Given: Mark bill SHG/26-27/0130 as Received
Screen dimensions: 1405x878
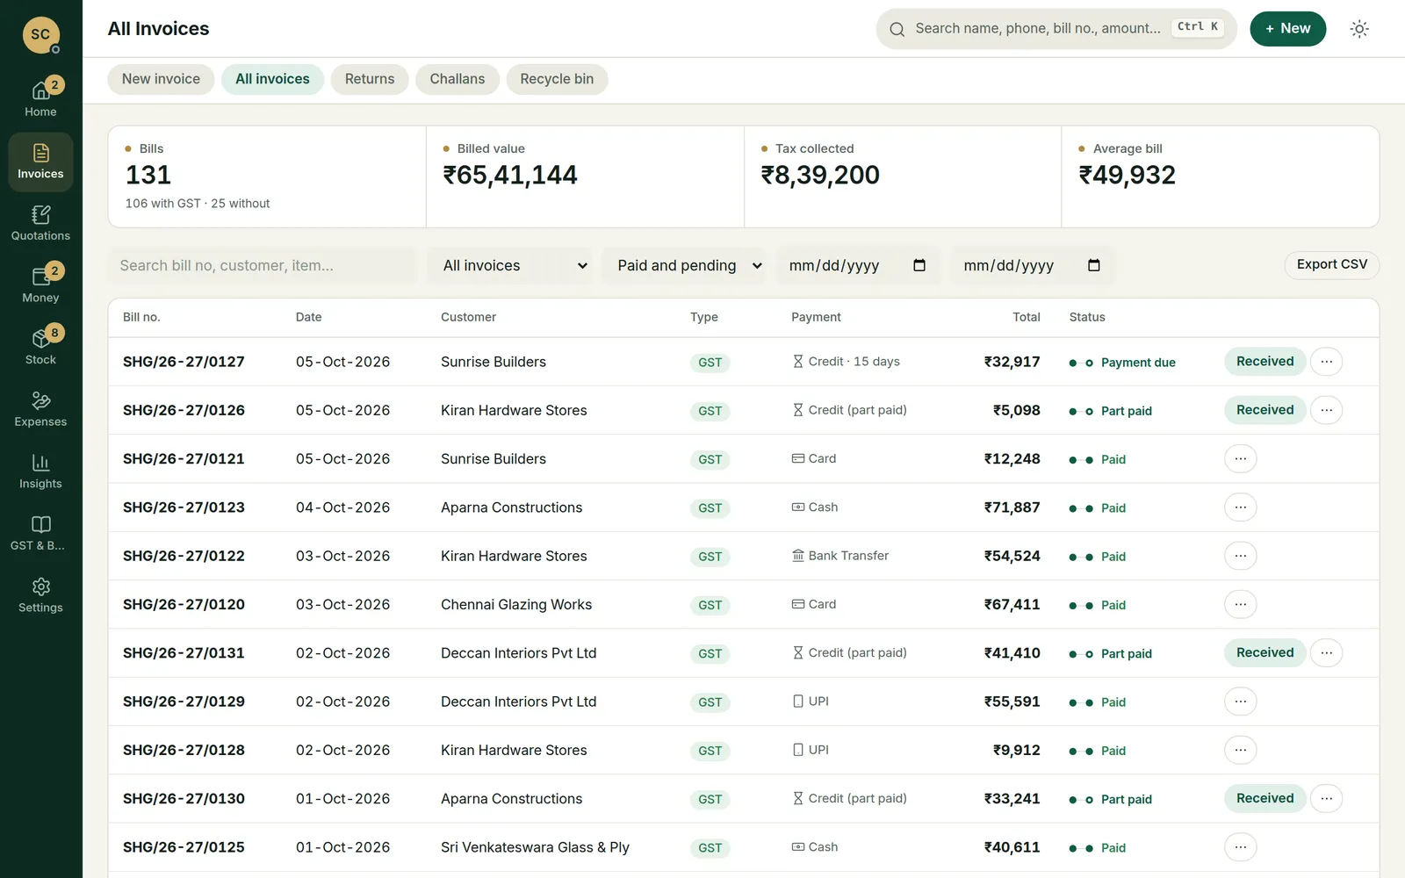Looking at the screenshot, I should click(x=1264, y=799).
